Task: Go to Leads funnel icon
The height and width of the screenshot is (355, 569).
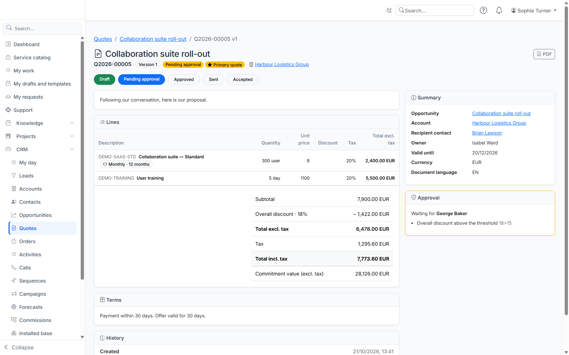Action: [x=14, y=176]
